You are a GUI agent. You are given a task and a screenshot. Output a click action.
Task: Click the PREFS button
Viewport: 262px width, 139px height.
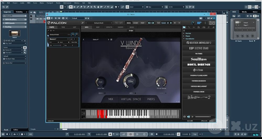(151, 99)
